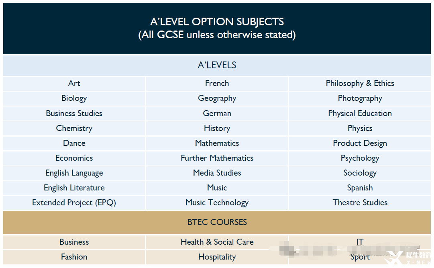Viewport: 434px width, 268px height.
Task: Select the English Literature cell
Action: [x=74, y=188]
